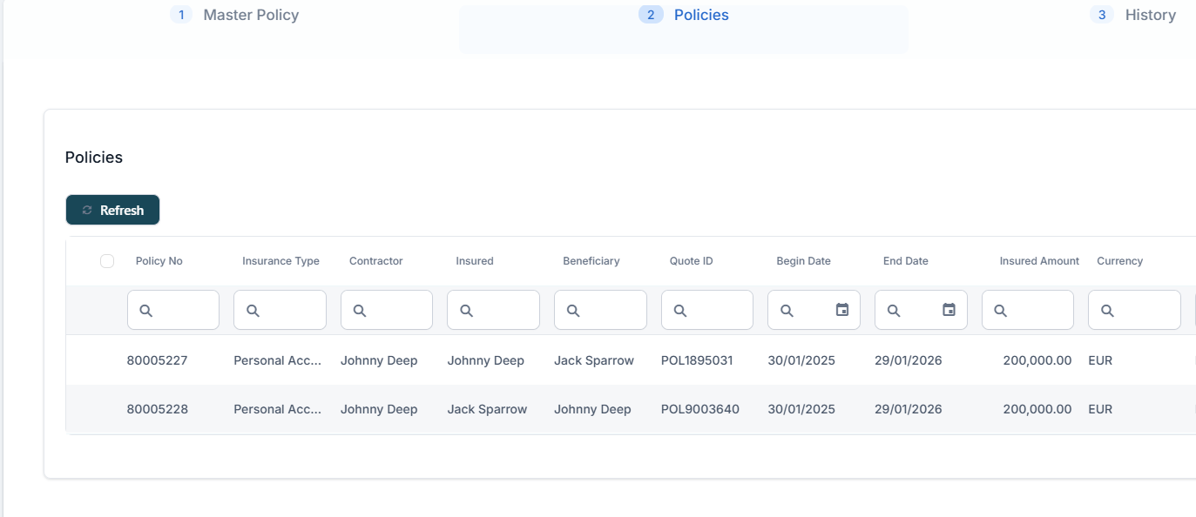Click the search icon in Currency filter
Image resolution: width=1196 pixels, height=517 pixels.
pos(1107,311)
